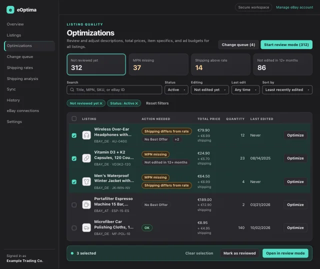This screenshot has height=269, width=320.
Task: Open eBay connections in the sidebar
Action: click(23, 110)
